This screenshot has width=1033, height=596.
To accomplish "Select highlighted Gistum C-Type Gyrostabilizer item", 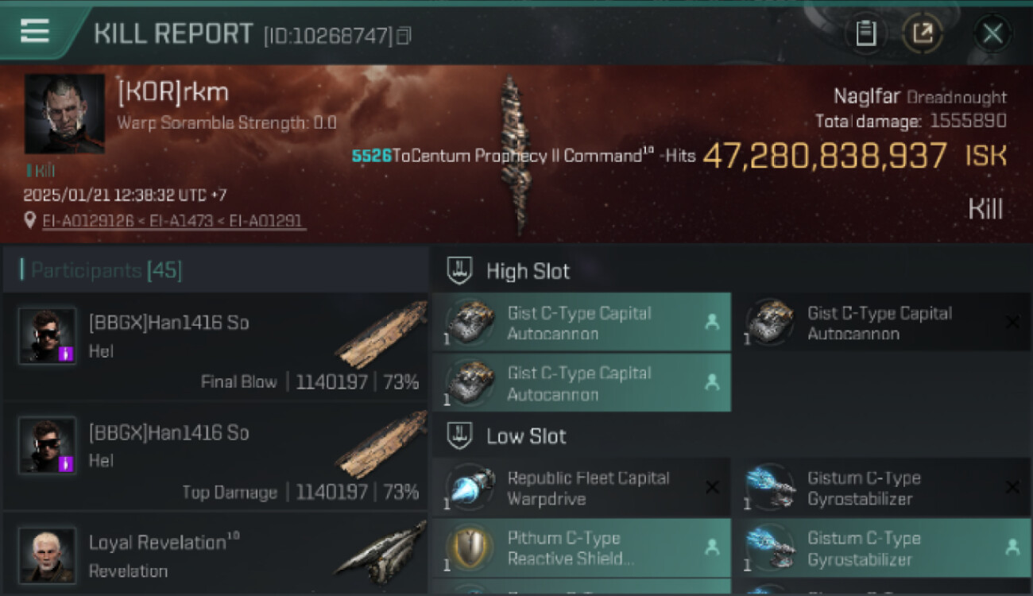I will (881, 548).
